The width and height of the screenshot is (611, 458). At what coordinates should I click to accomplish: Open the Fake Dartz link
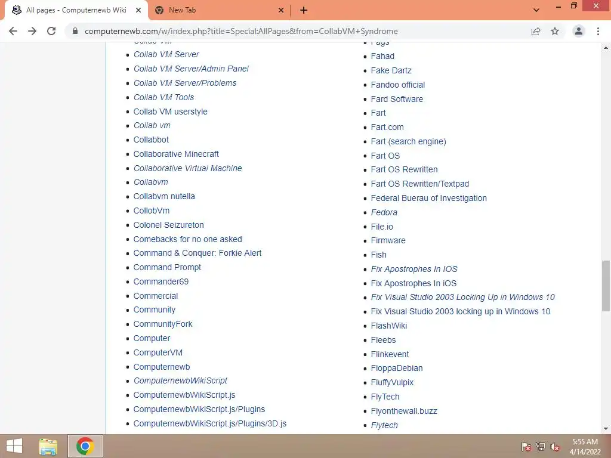click(391, 71)
